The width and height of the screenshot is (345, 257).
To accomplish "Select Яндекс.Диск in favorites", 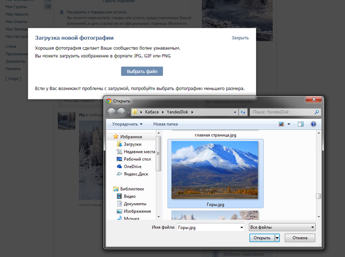I will coord(136,173).
